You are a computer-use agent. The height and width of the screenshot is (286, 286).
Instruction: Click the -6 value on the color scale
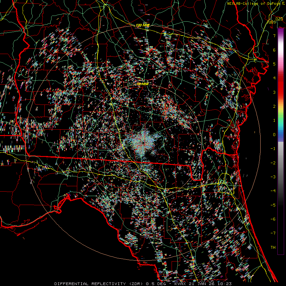tap(273, 219)
